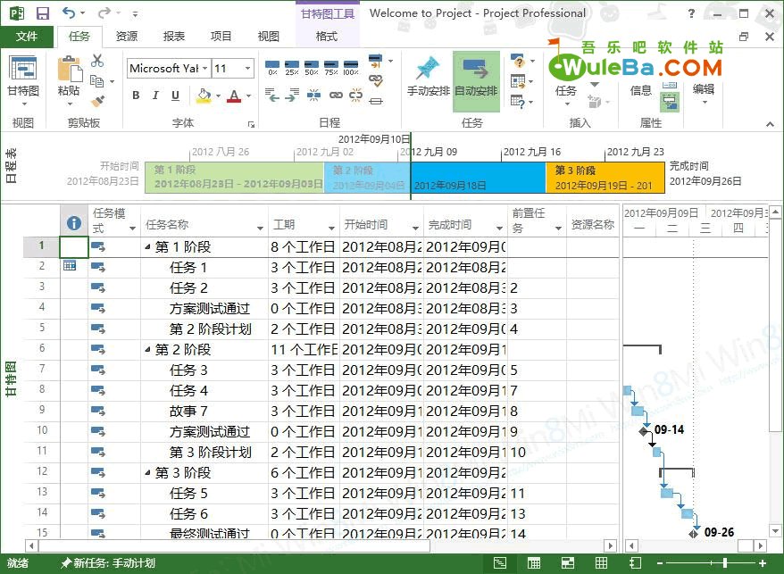Click the 09-14 milestone diamond in Gantt chart
This screenshot has height=574, width=784.
point(644,431)
